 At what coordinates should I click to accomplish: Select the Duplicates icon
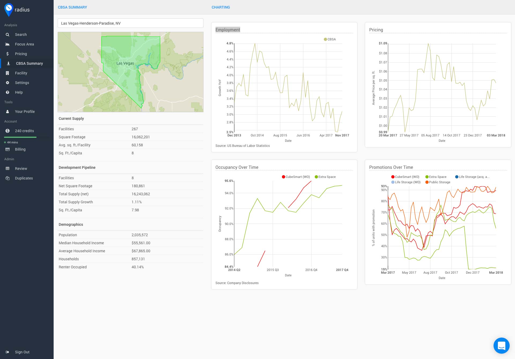pyautogui.click(x=7, y=178)
